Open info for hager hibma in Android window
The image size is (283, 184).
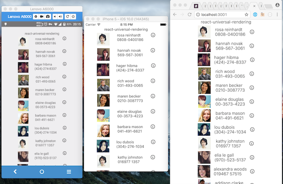click(x=64, y=64)
